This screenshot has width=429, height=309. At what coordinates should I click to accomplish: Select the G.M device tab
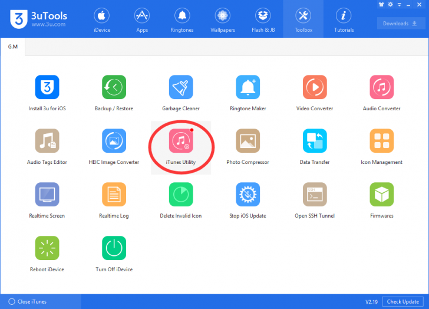point(12,47)
